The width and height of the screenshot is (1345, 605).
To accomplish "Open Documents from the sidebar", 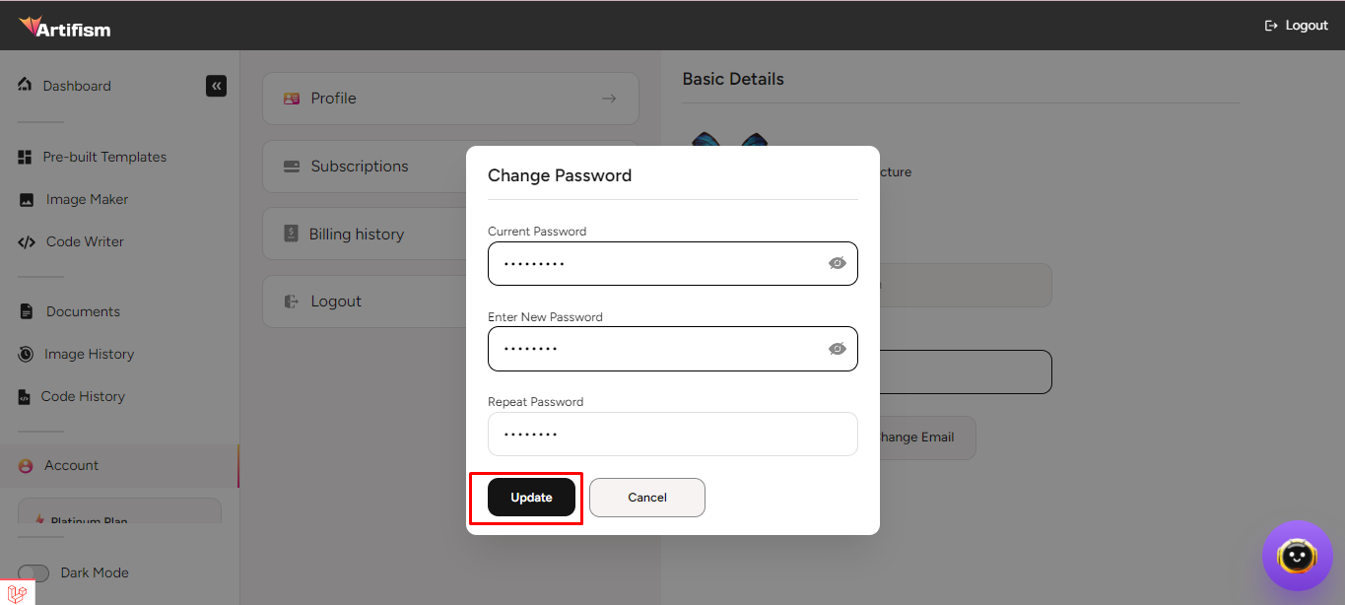I will tap(83, 311).
